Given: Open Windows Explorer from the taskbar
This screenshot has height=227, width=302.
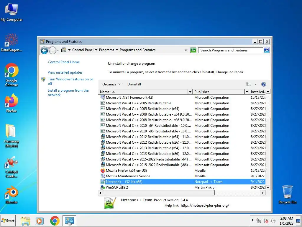Looking at the screenshot, I should [x=25, y=221].
